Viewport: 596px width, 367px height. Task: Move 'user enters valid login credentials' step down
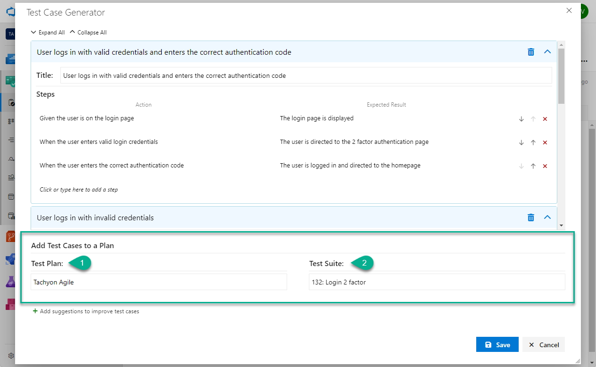tap(521, 142)
